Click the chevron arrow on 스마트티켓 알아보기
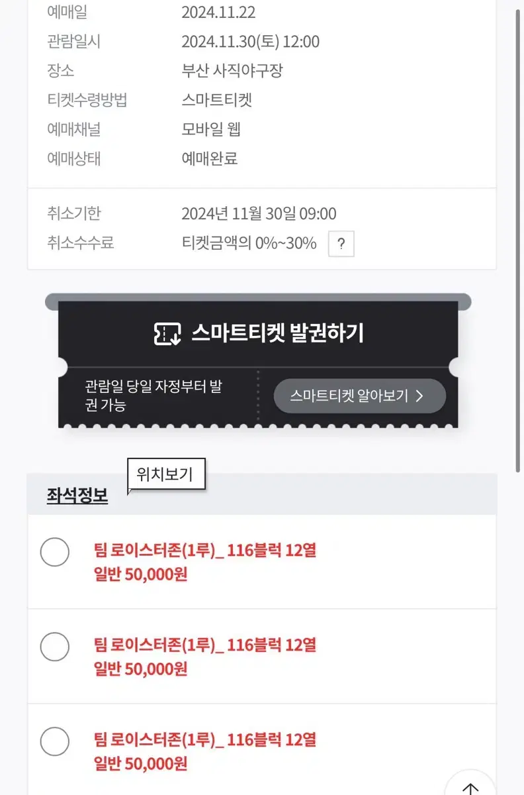 [419, 396]
